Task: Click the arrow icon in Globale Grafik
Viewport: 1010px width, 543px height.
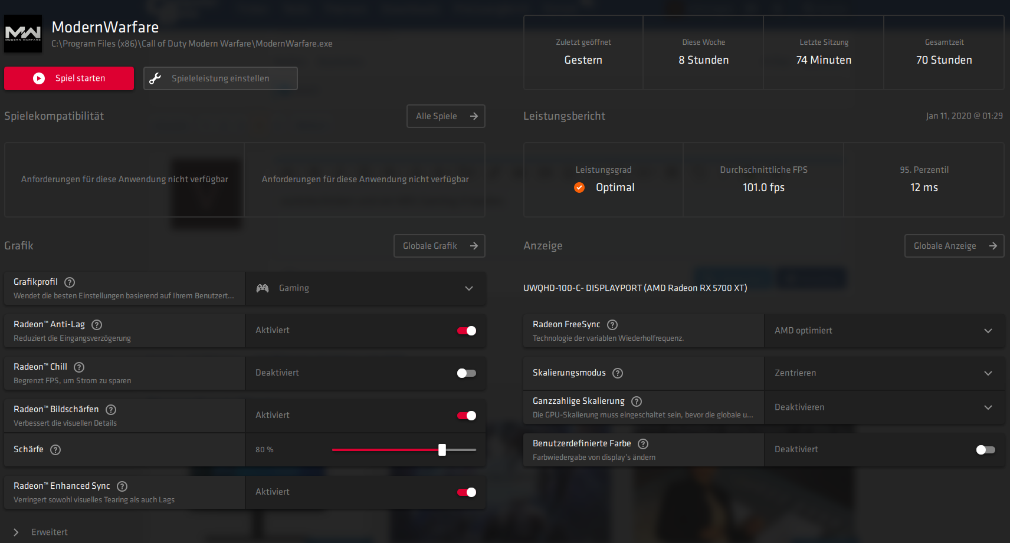Action: (x=474, y=246)
